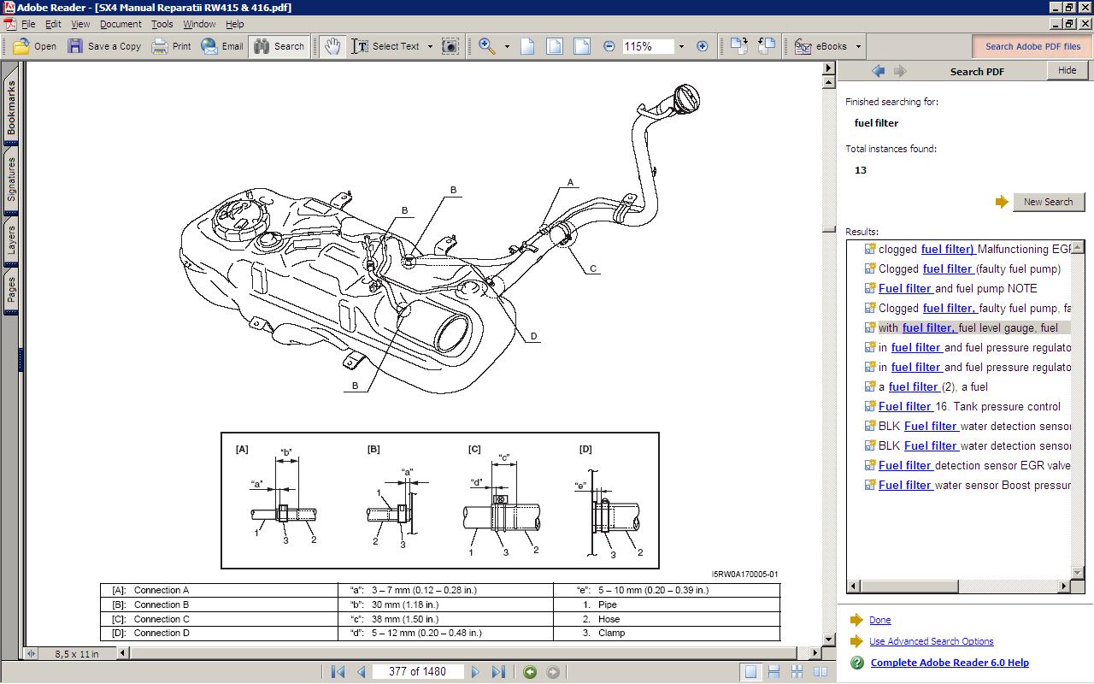Open the Pages side tab
Viewport: 1094px width, 684px height.
(11, 291)
